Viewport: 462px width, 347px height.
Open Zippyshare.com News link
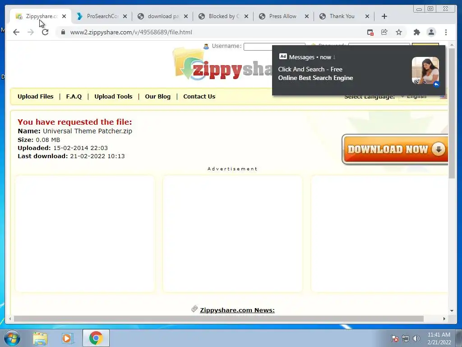(237, 310)
